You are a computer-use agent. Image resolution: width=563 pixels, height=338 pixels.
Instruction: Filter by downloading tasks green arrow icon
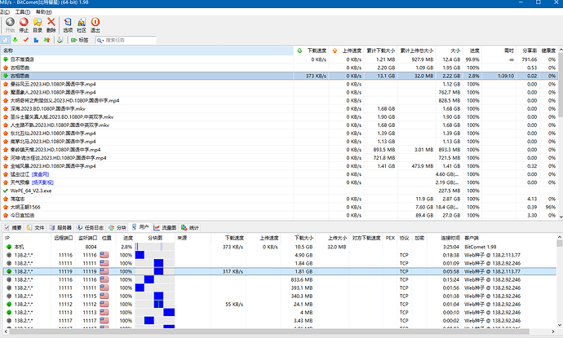coord(15,40)
